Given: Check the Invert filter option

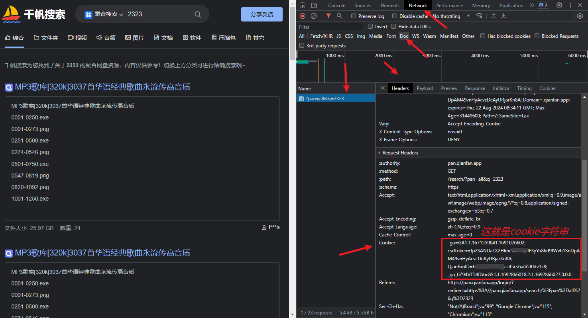Looking at the screenshot, I should (x=370, y=26).
